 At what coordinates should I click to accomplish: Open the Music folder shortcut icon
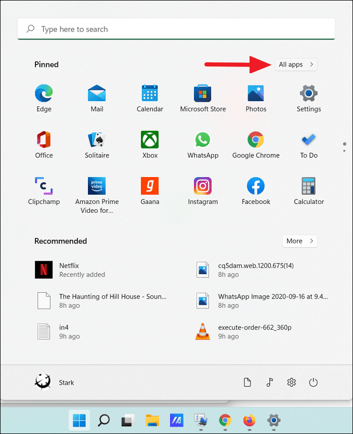click(269, 383)
